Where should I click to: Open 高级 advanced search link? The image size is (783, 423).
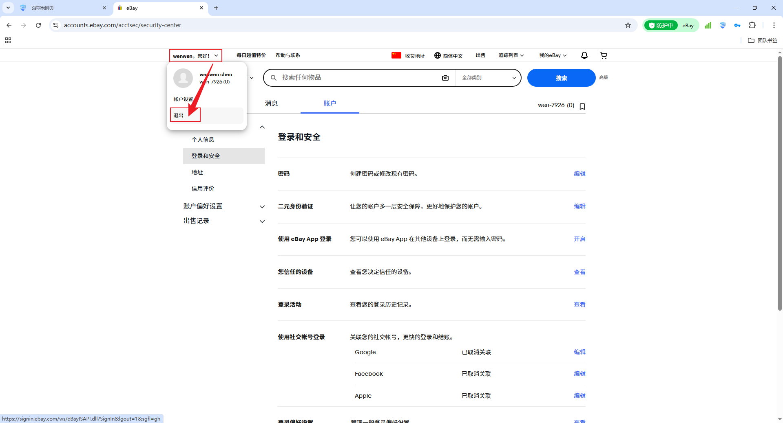[604, 77]
